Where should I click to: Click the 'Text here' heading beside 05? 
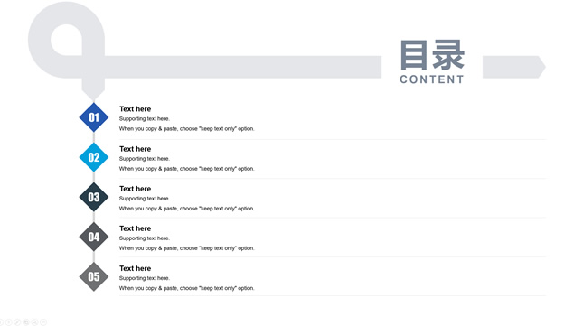coord(135,268)
